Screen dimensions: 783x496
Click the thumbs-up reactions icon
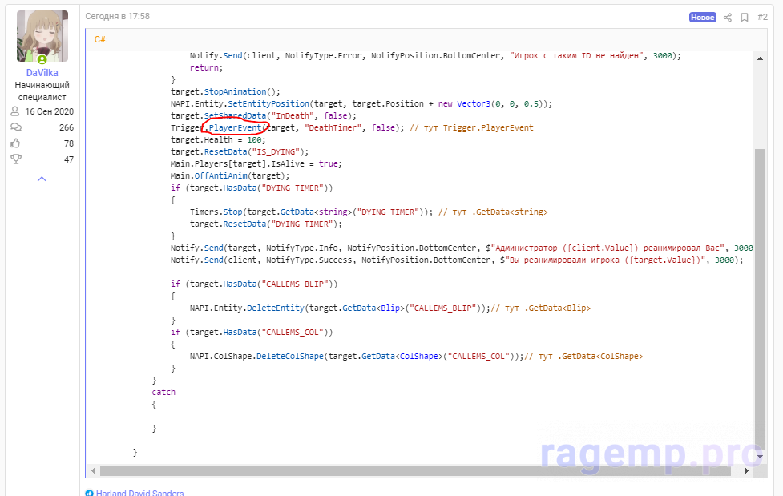15,143
